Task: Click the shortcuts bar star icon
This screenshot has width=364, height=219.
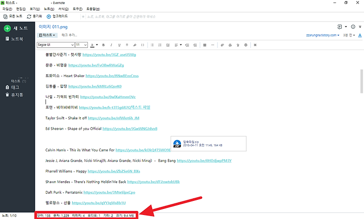Action: tap(83, 17)
